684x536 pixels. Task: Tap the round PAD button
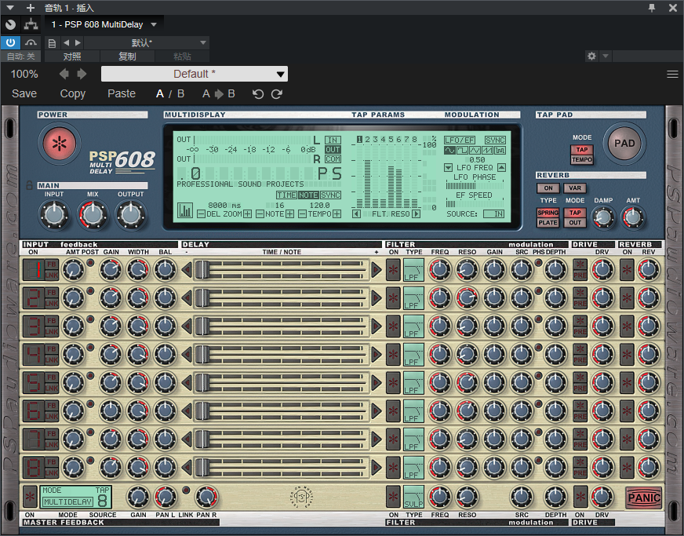tap(624, 144)
